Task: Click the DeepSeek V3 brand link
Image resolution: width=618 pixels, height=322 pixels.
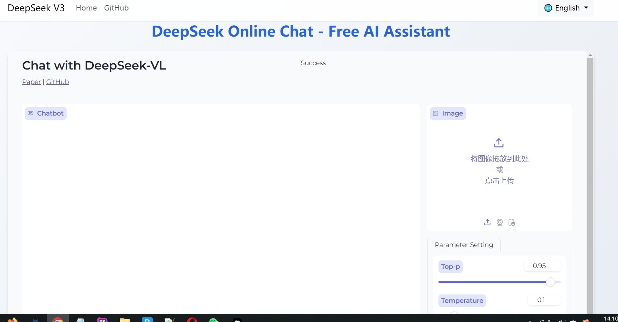Action: 36,8
